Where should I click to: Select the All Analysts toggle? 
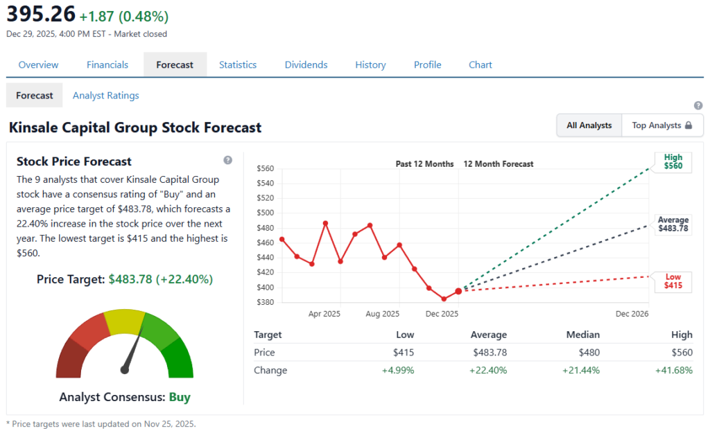589,125
